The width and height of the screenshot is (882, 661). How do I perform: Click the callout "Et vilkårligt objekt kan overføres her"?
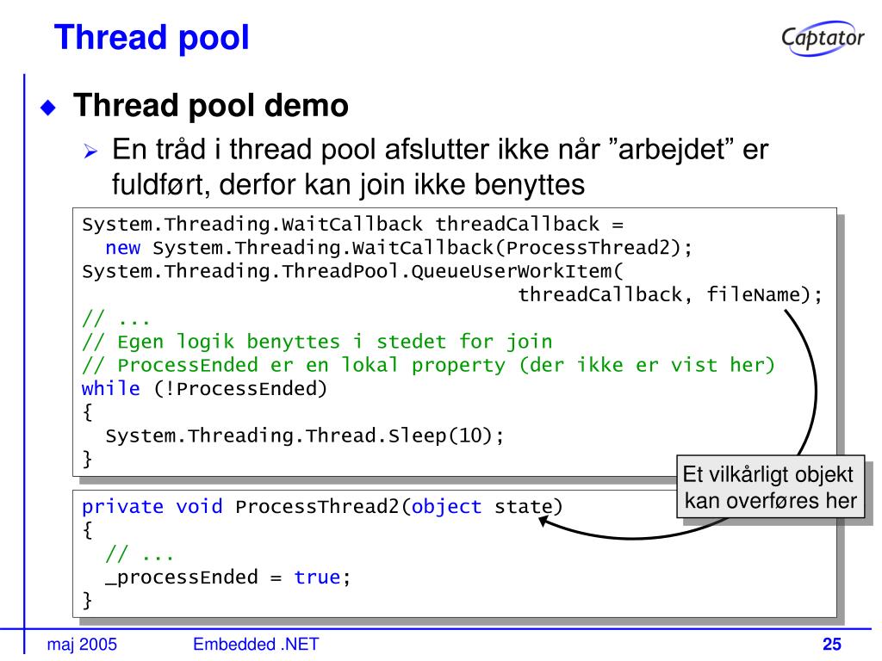pos(771,487)
